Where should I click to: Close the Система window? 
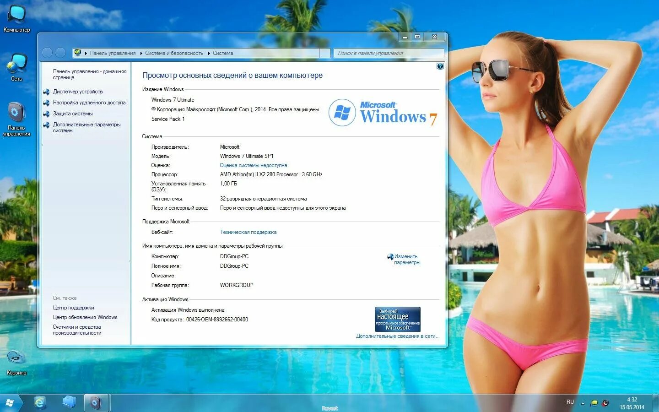(x=434, y=37)
